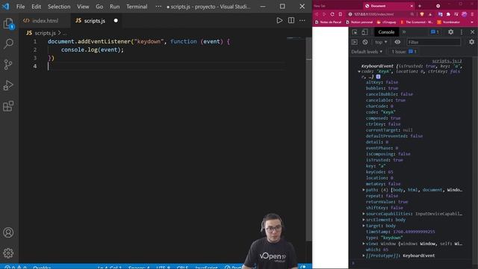
Task: Open the Search view in activity bar
Action: tap(8, 44)
